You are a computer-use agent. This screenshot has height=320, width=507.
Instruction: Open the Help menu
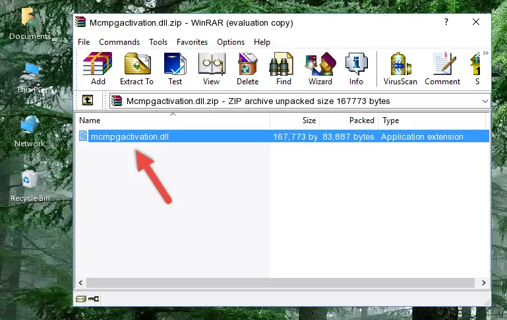(262, 42)
